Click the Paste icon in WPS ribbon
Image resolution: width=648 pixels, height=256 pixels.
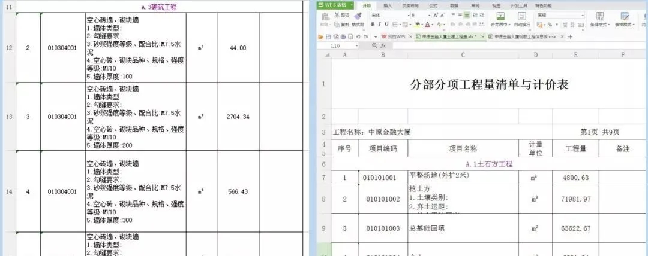pyautogui.click(x=325, y=17)
